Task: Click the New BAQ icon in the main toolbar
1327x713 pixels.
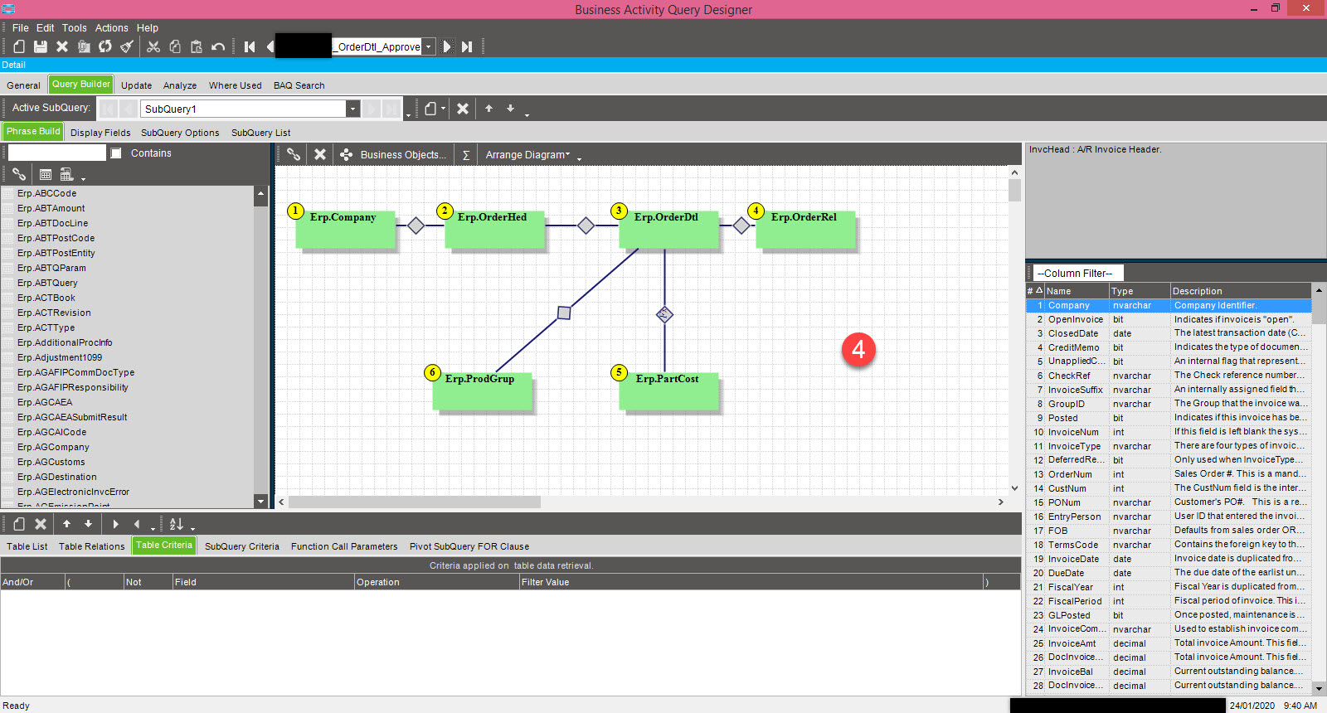Action: 19,46
